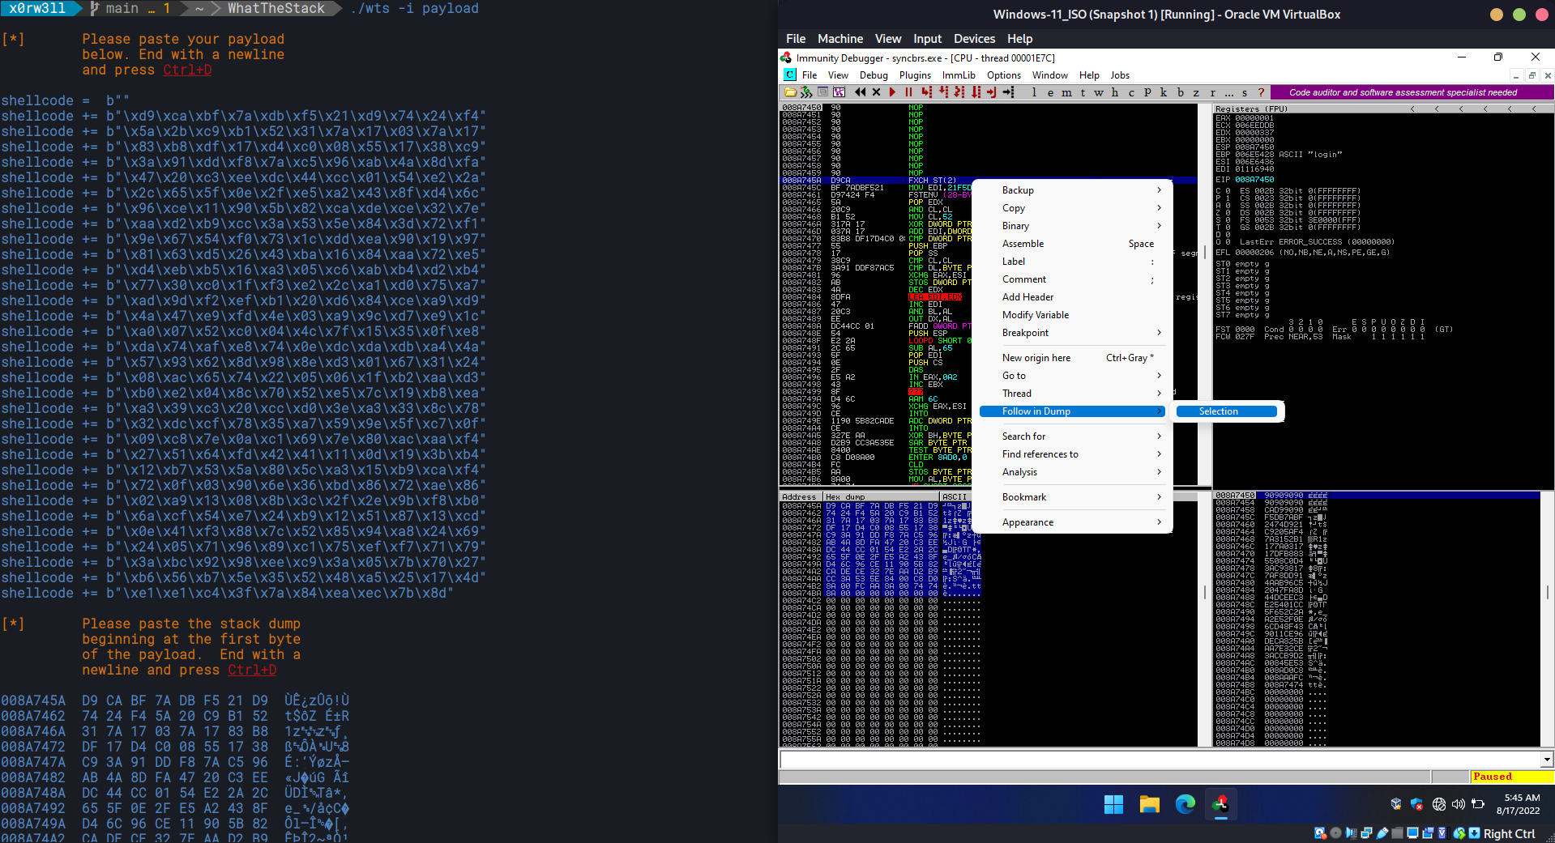Show references with the r icon
Image resolution: width=1555 pixels, height=843 pixels.
1213,92
